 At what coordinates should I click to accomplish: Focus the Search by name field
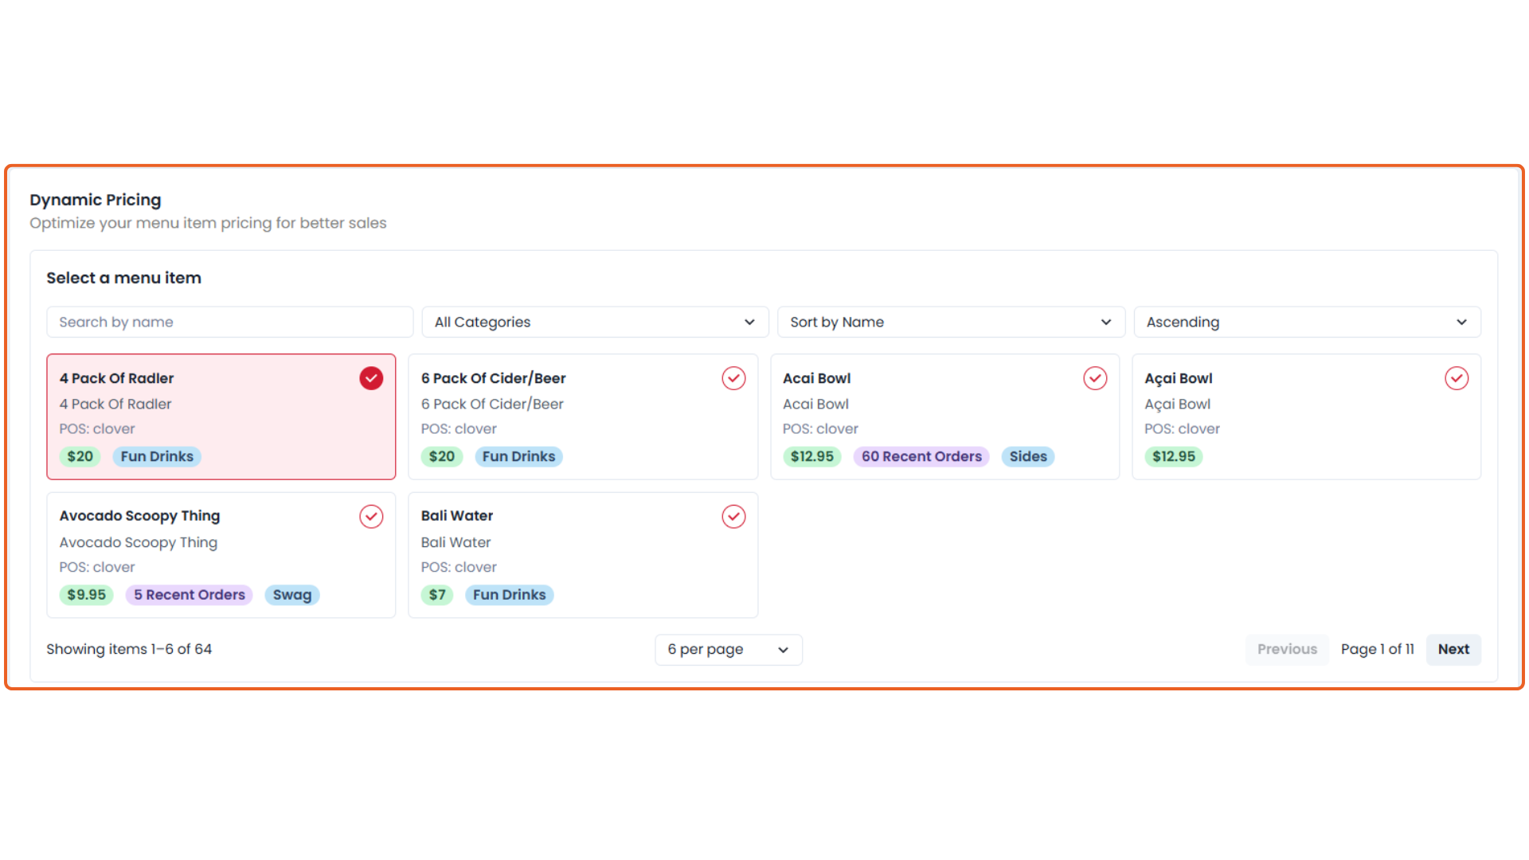pyautogui.click(x=229, y=322)
